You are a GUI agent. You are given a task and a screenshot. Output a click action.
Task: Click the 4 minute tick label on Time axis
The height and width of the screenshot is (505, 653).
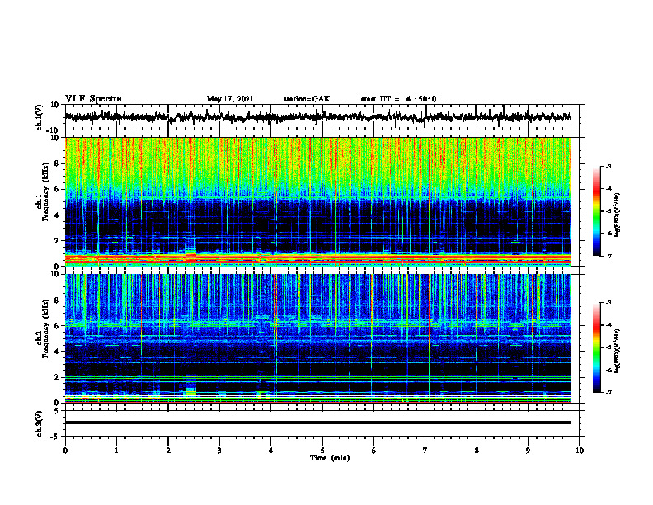pos(270,451)
